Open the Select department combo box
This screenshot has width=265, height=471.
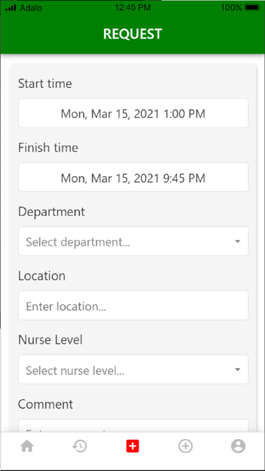pos(133,241)
